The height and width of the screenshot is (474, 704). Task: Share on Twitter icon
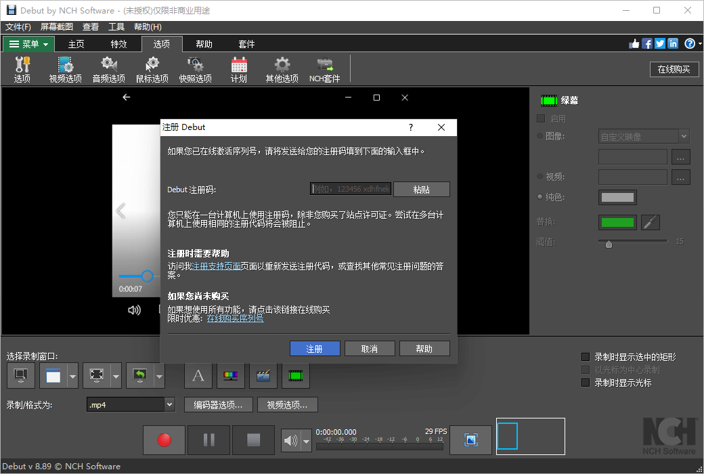coord(660,43)
